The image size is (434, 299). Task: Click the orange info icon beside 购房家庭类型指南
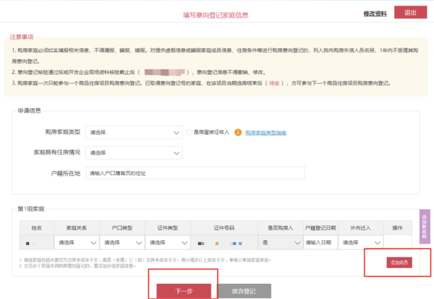click(238, 133)
